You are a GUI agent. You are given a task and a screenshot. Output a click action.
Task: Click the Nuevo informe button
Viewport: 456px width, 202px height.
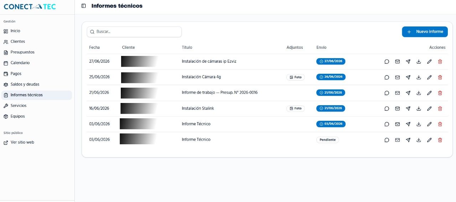(x=425, y=32)
